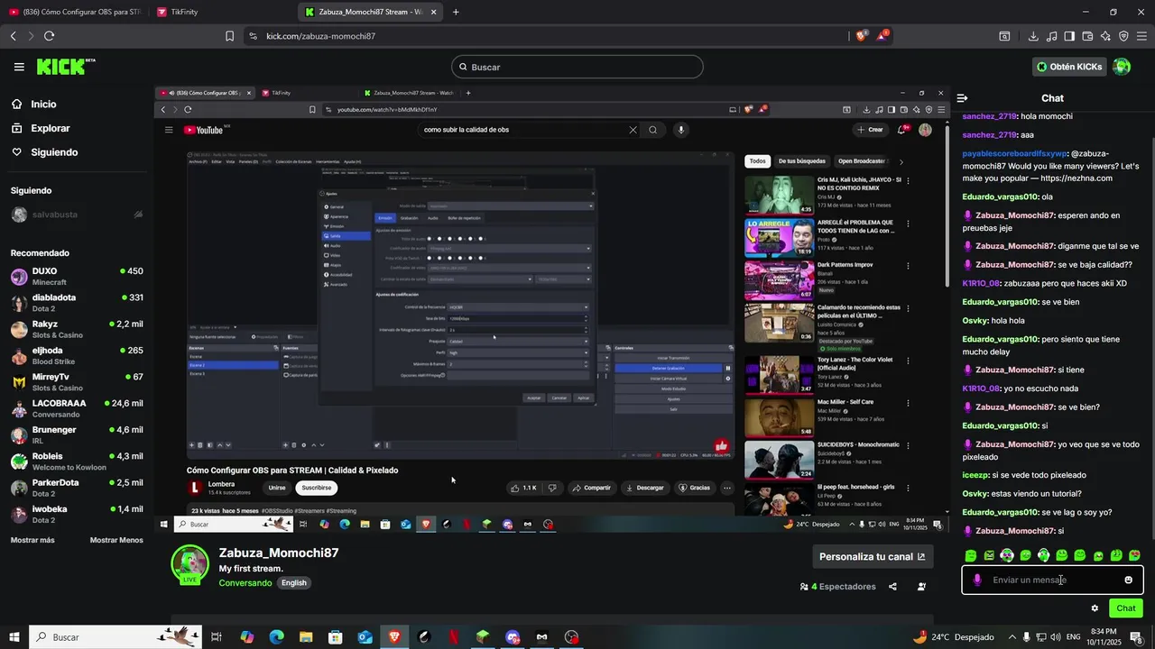Open the Kick hamburger menu
The width and height of the screenshot is (1155, 649).
[x=19, y=67]
